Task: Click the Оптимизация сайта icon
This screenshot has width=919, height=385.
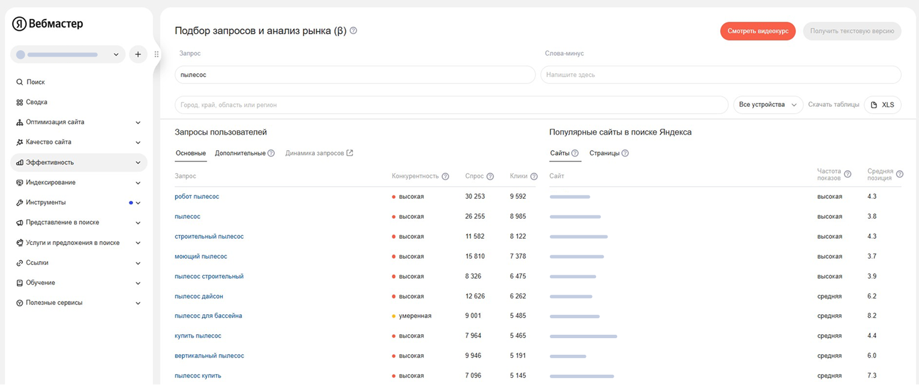Action: [19, 122]
